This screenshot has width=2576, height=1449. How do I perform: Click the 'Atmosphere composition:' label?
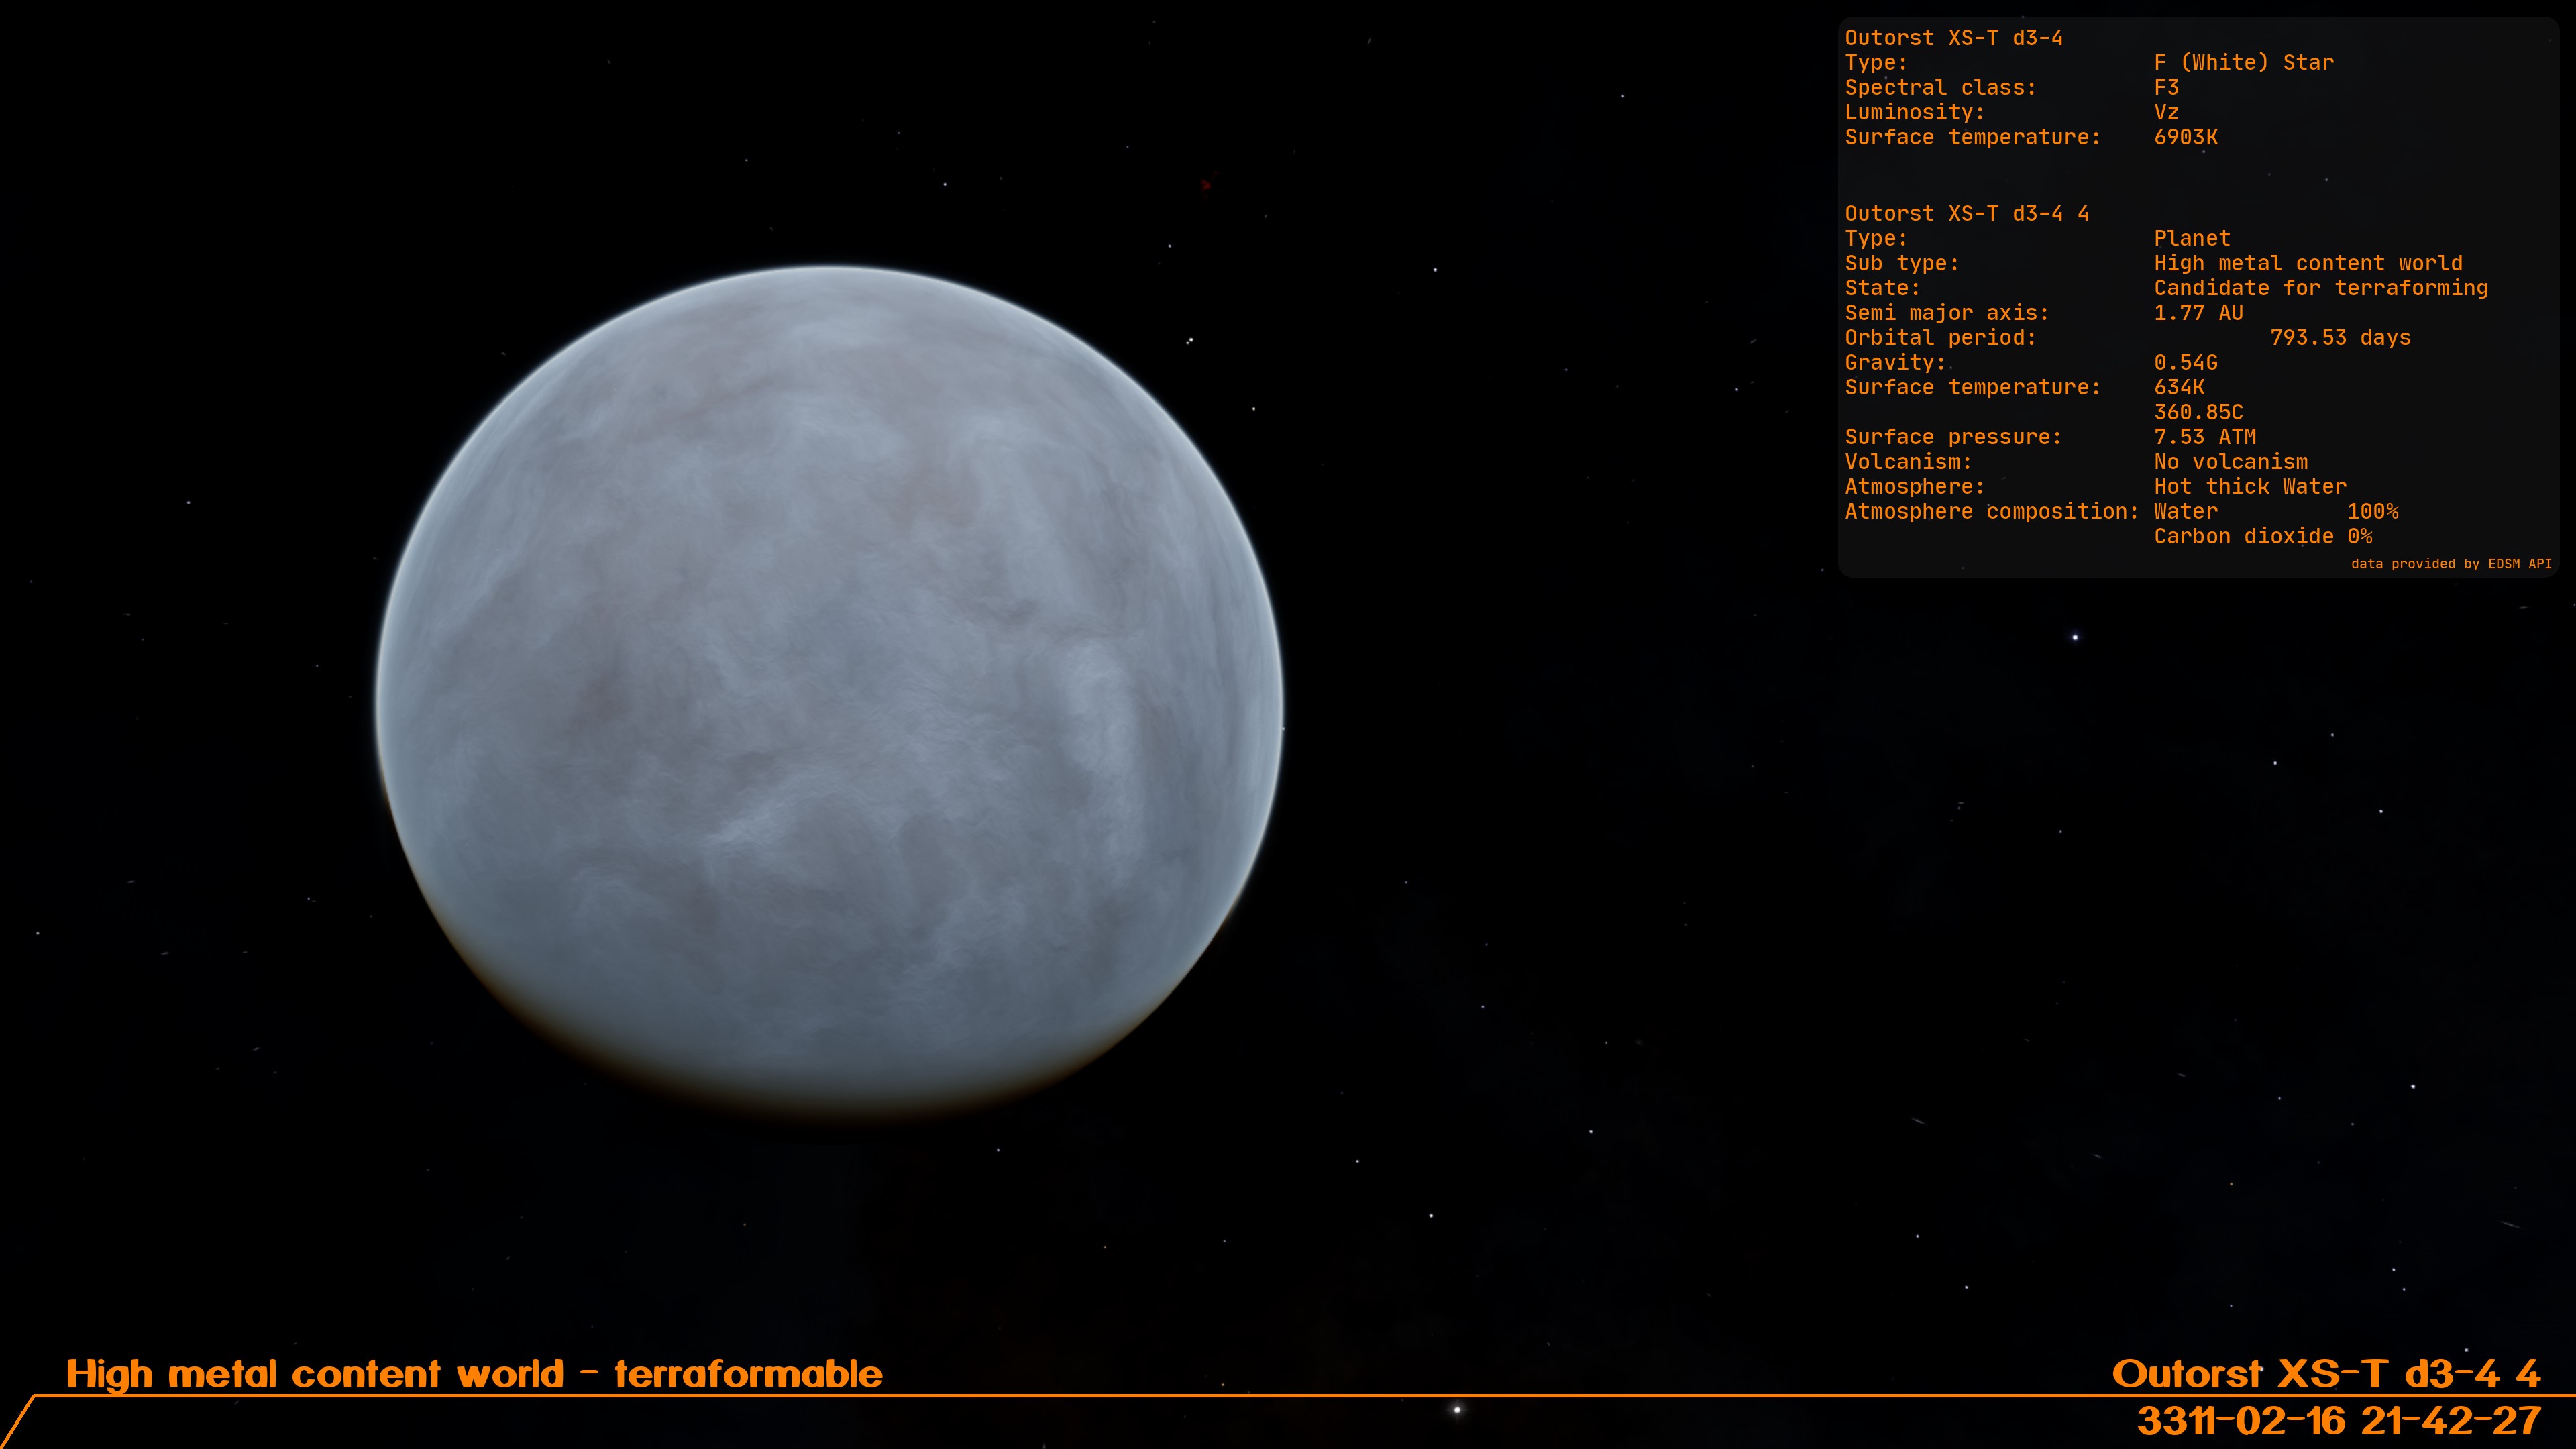[1991, 512]
